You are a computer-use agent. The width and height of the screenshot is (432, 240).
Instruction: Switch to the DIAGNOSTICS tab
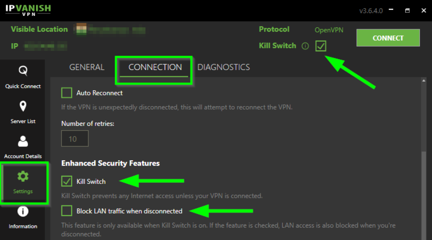223,67
